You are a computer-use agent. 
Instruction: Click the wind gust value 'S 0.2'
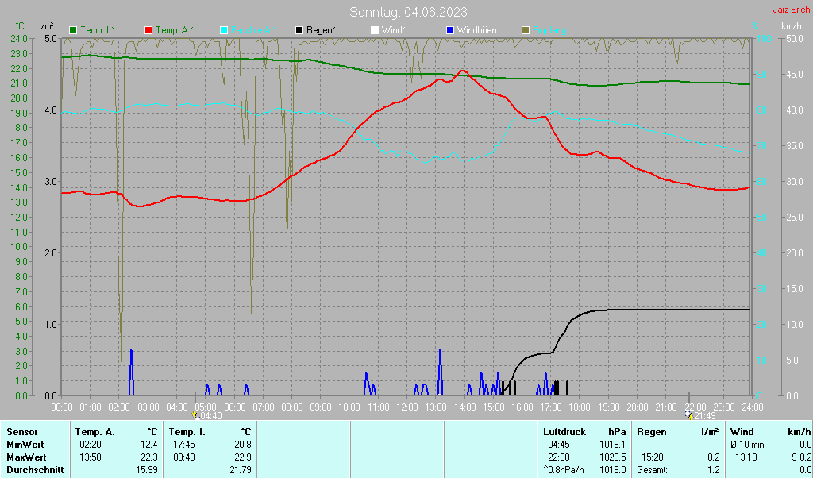pyautogui.click(x=802, y=458)
